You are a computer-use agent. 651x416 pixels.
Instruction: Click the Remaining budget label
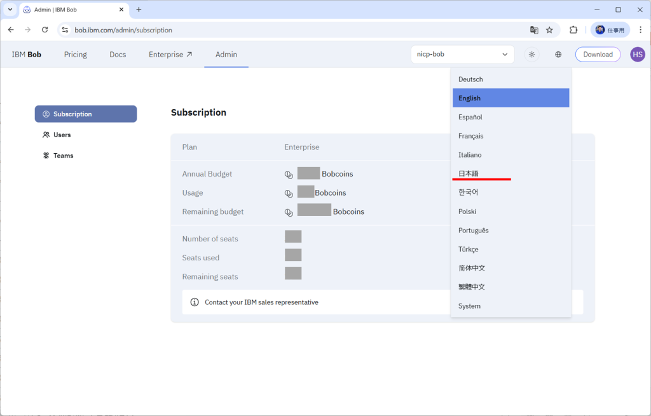tap(213, 211)
